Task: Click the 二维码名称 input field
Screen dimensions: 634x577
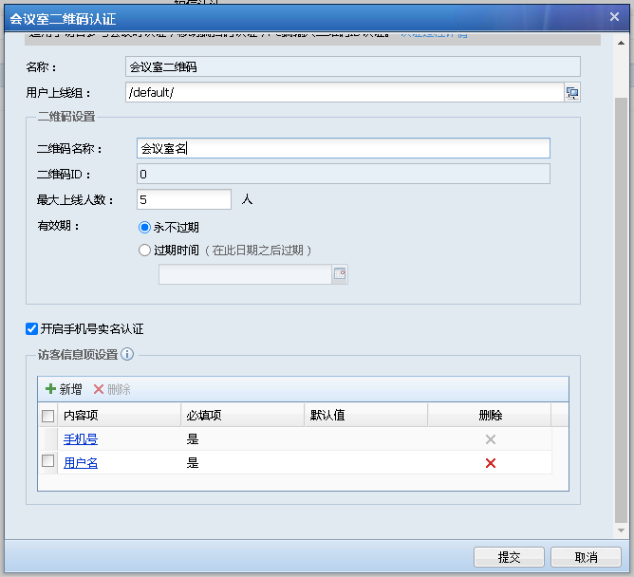Action: point(343,148)
